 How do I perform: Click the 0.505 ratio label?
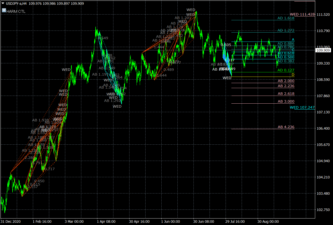(x=226, y=45)
